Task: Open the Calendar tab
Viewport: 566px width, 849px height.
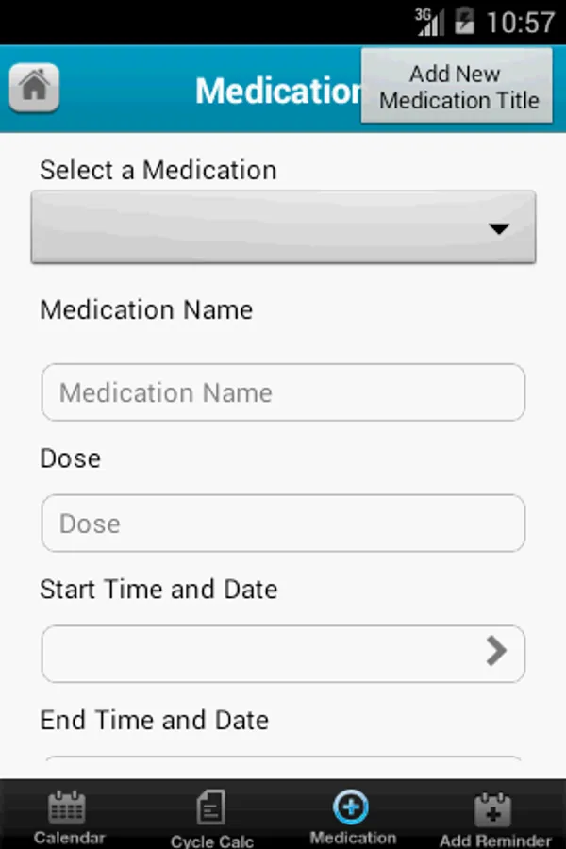Action: [68, 817]
